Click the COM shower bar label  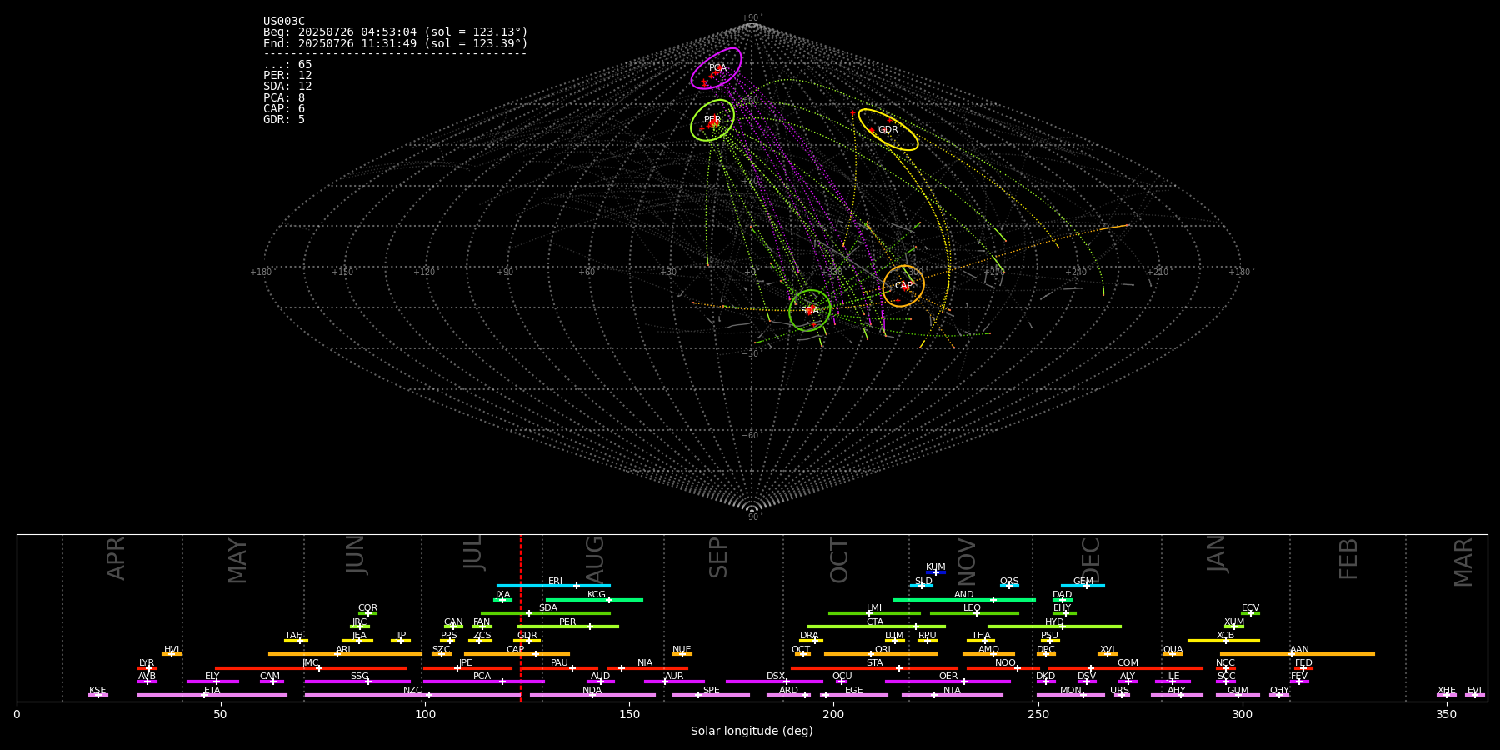click(1128, 663)
